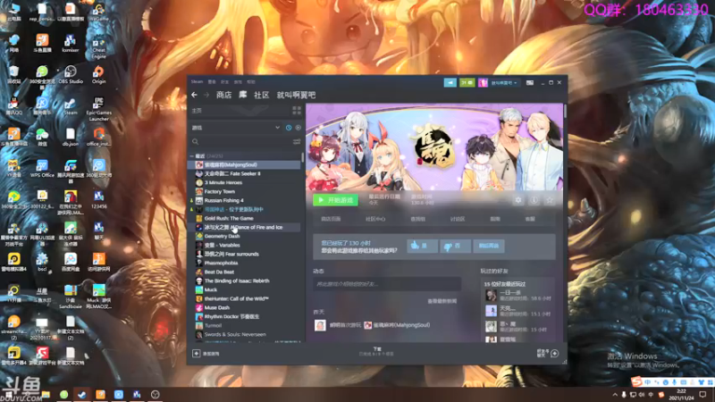Go to the Community (社区) tab
Screen dimensions: 715x402
click(x=261, y=95)
